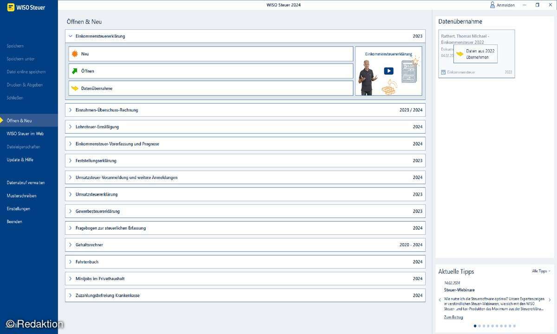
Task: Select Speichern unter in the sidebar
Action: [21, 59]
